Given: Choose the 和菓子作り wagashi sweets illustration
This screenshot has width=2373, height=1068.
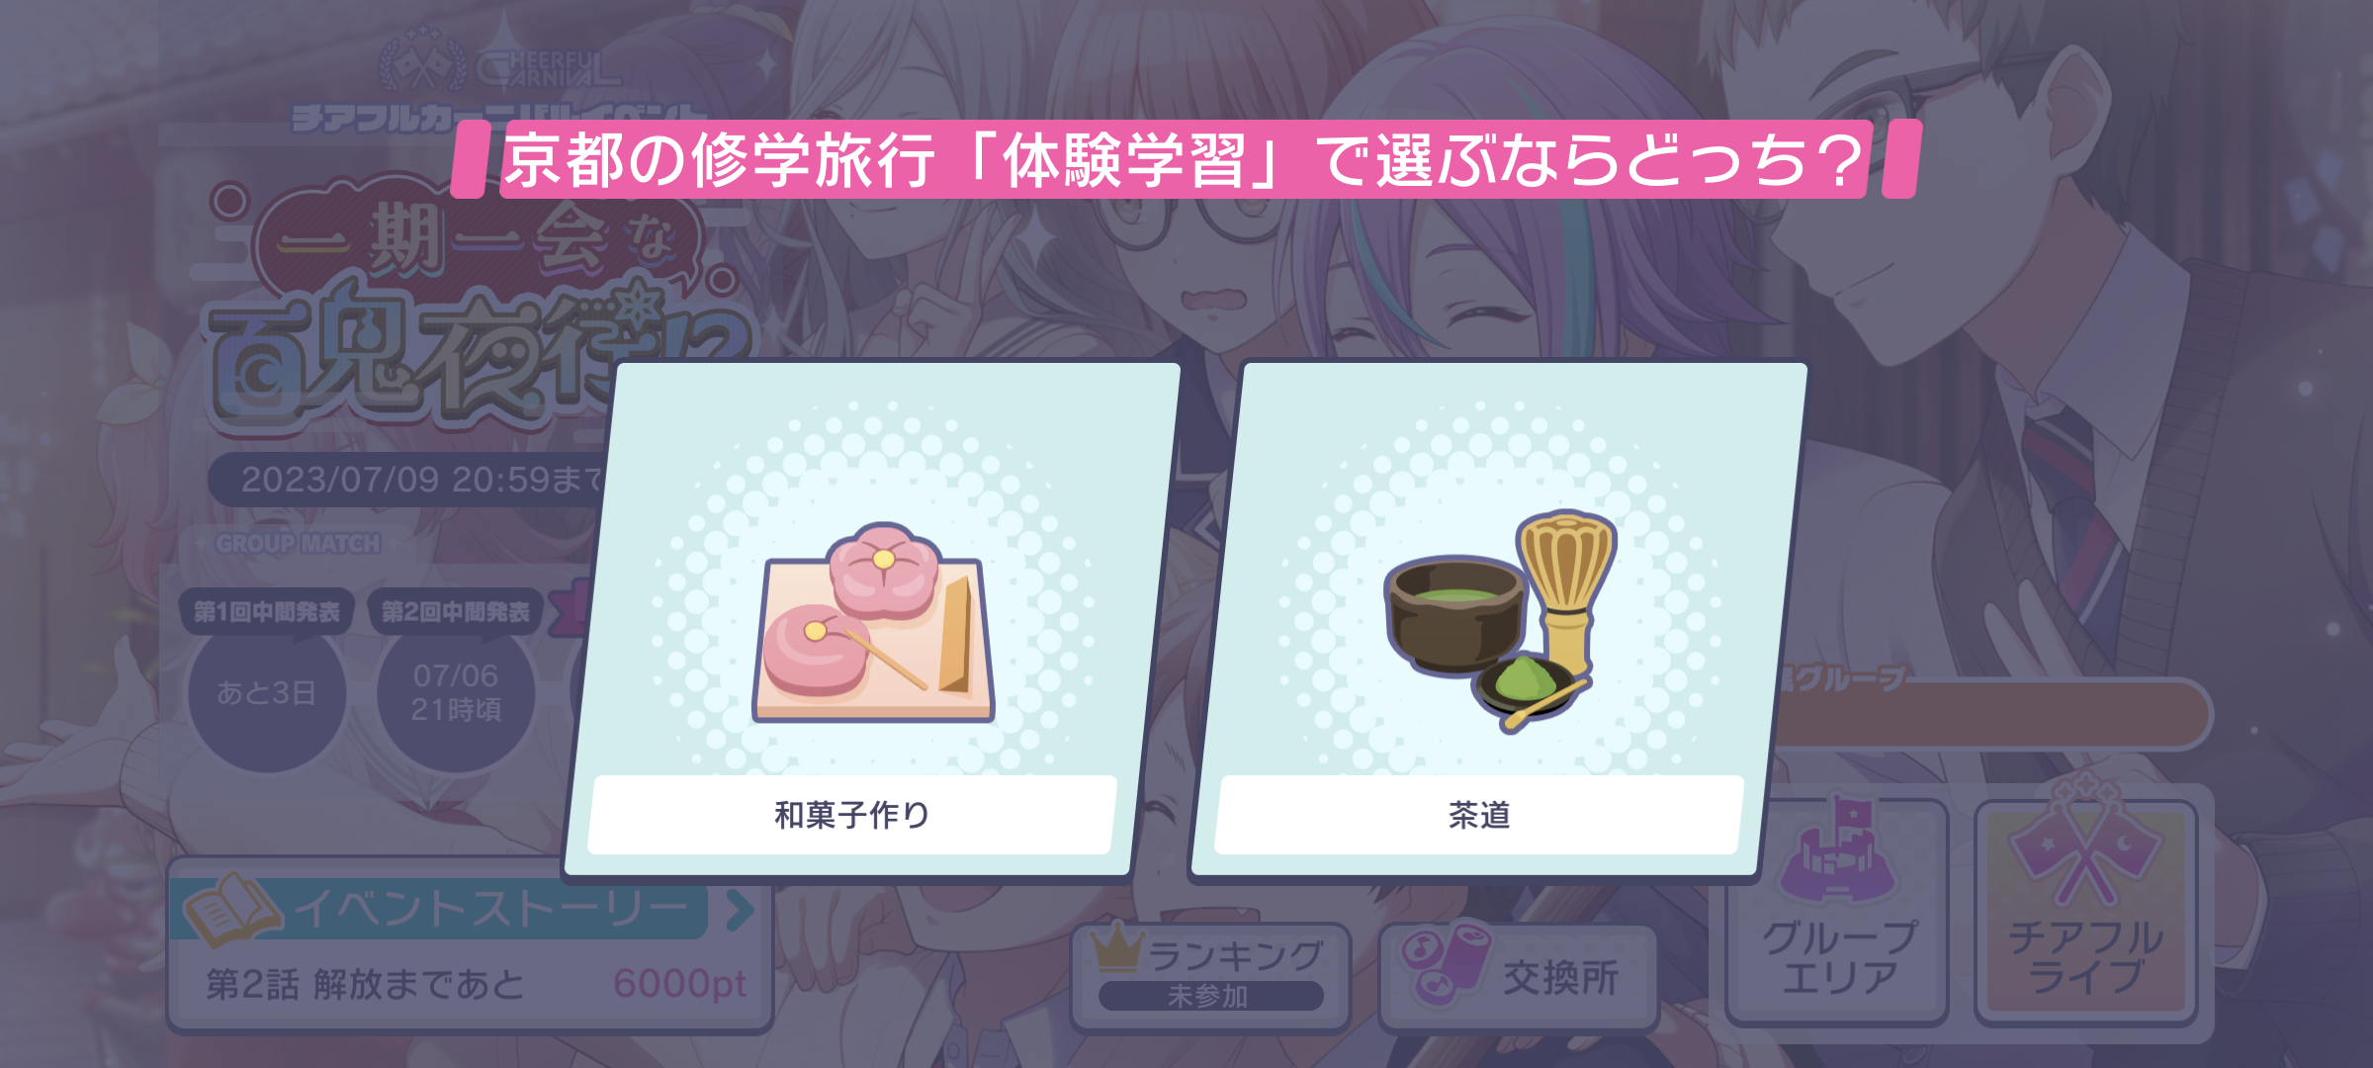Looking at the screenshot, I should click(x=874, y=621).
